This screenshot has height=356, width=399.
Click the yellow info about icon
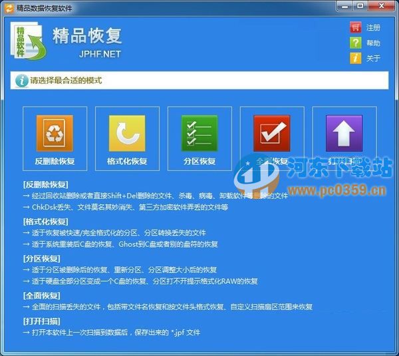(x=356, y=58)
